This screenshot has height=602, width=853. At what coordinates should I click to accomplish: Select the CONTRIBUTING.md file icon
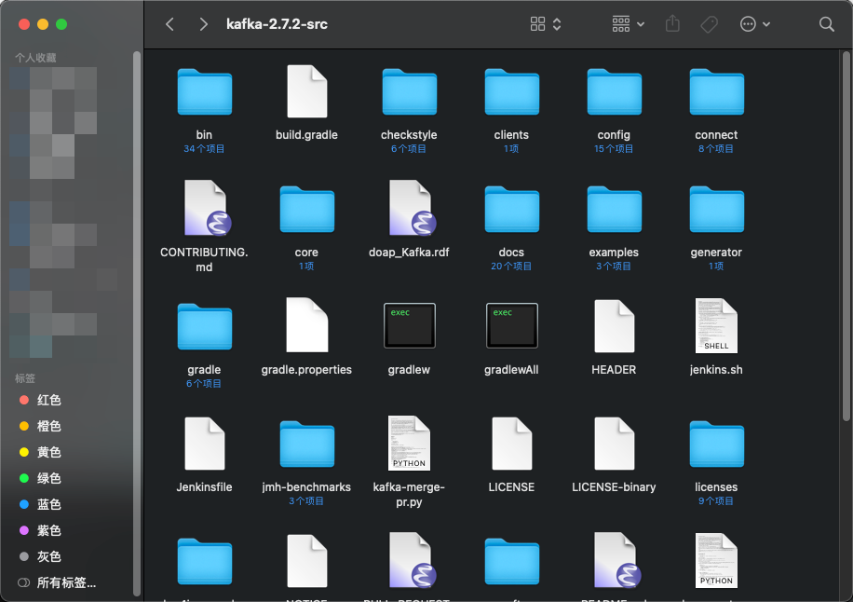click(x=207, y=209)
